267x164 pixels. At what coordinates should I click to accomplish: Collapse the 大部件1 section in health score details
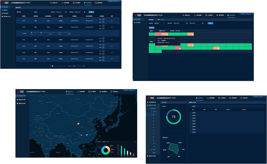coord(190,106)
